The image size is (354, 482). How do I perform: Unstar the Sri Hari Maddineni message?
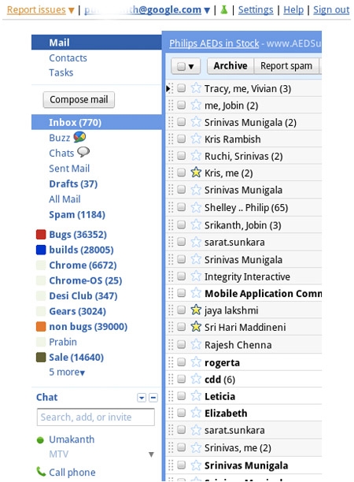[x=196, y=327]
